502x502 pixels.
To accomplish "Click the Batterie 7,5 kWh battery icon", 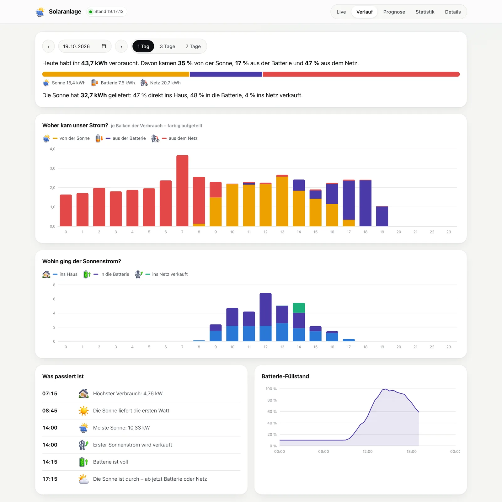I will pos(95,83).
